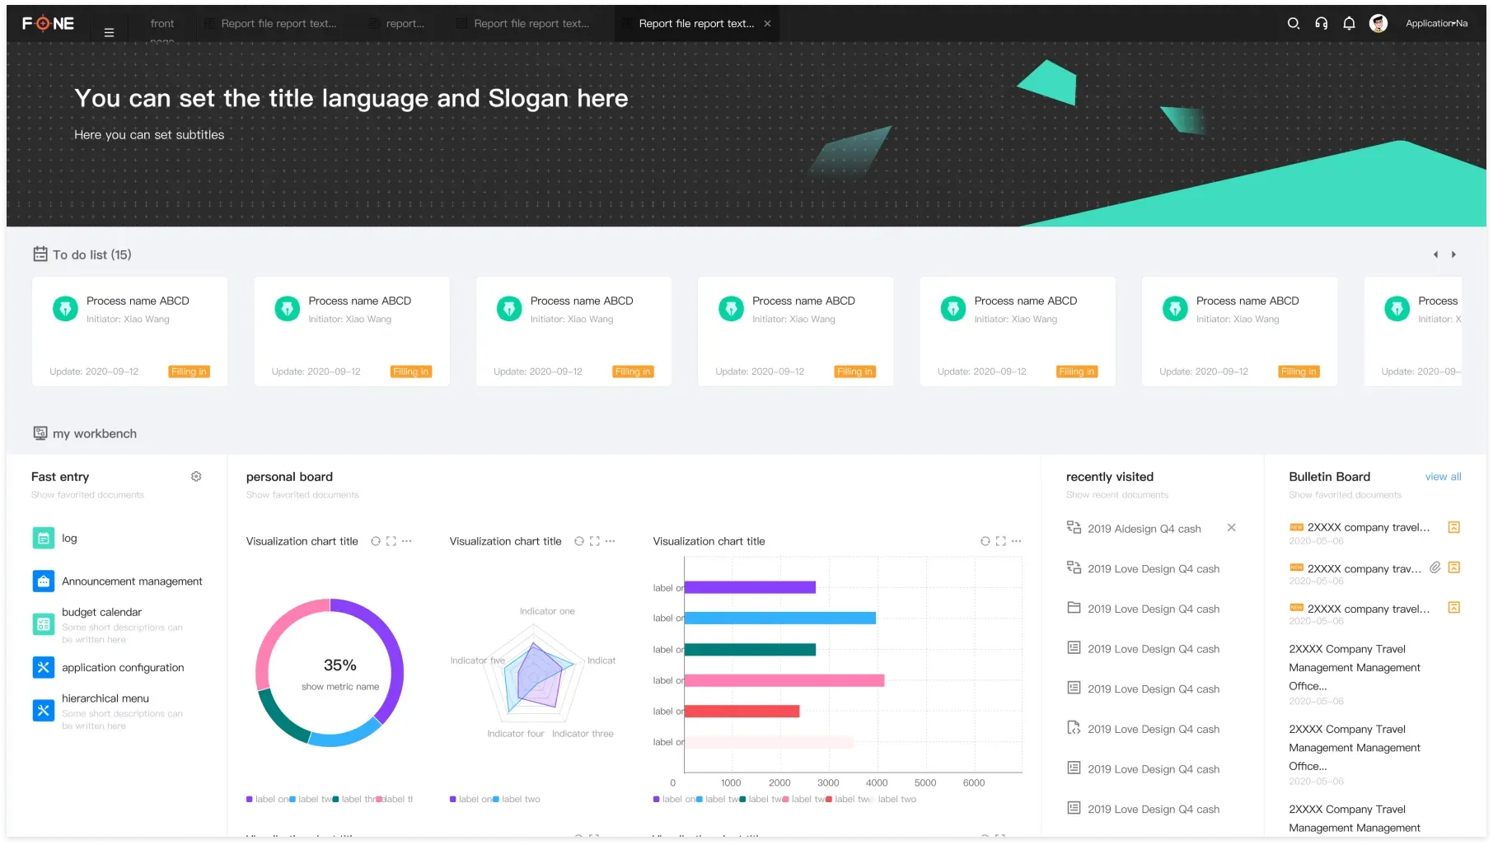This screenshot has height=845, width=1493.
Task: Click the search icon in top bar
Action: click(x=1293, y=24)
